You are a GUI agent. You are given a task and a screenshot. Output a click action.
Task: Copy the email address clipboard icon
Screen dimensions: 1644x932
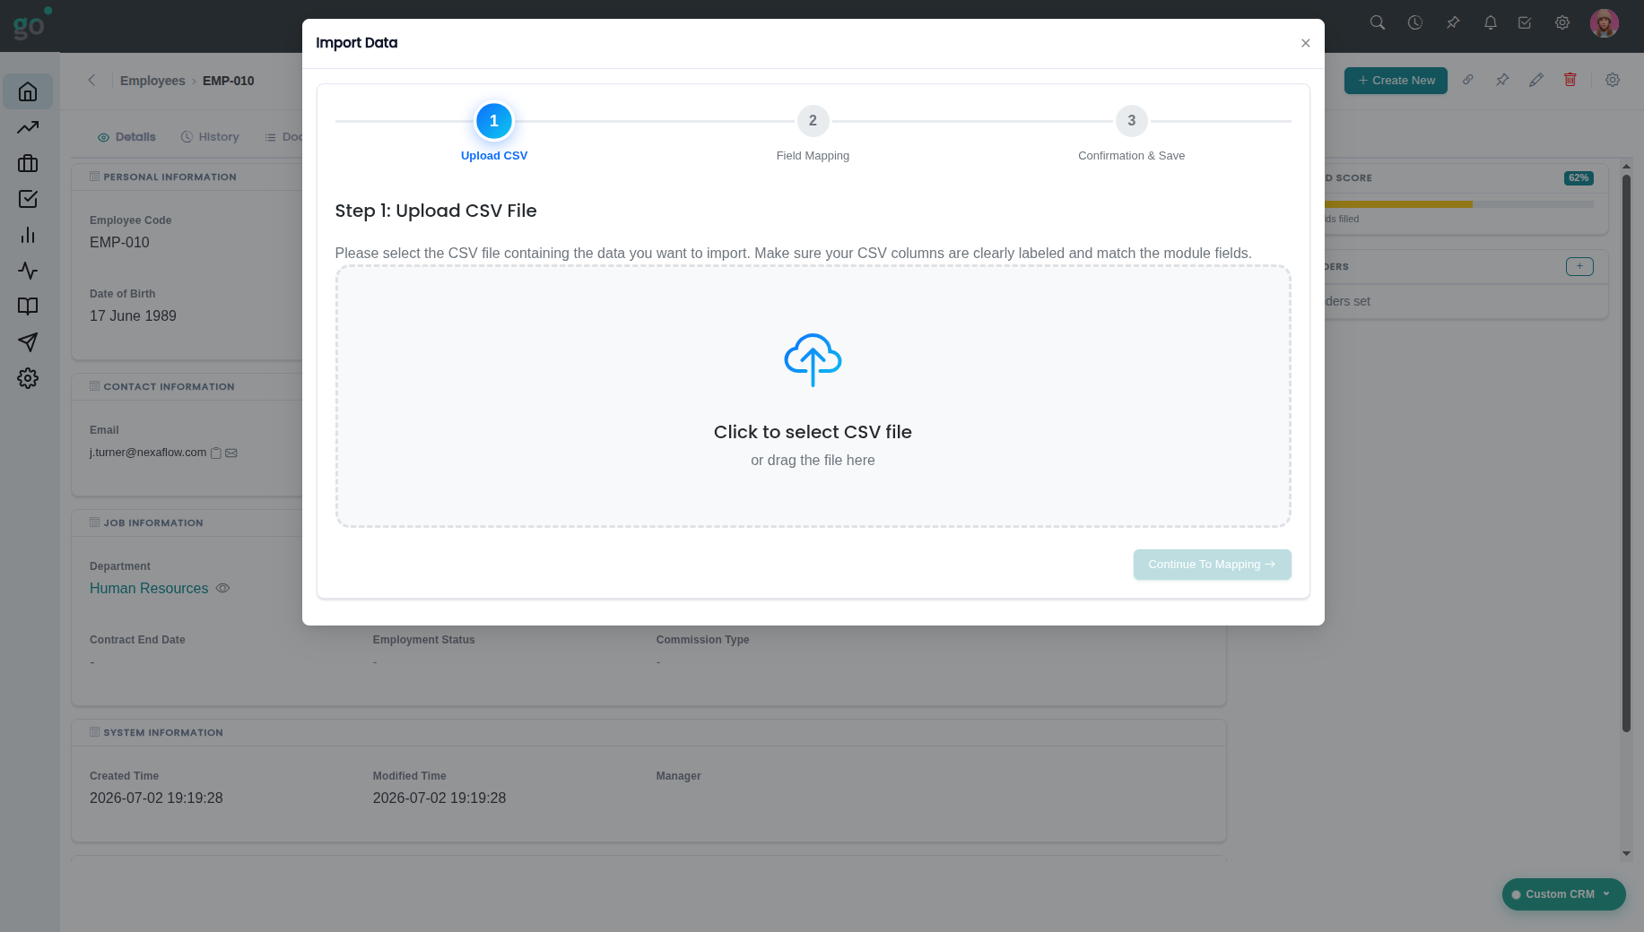tap(215, 453)
